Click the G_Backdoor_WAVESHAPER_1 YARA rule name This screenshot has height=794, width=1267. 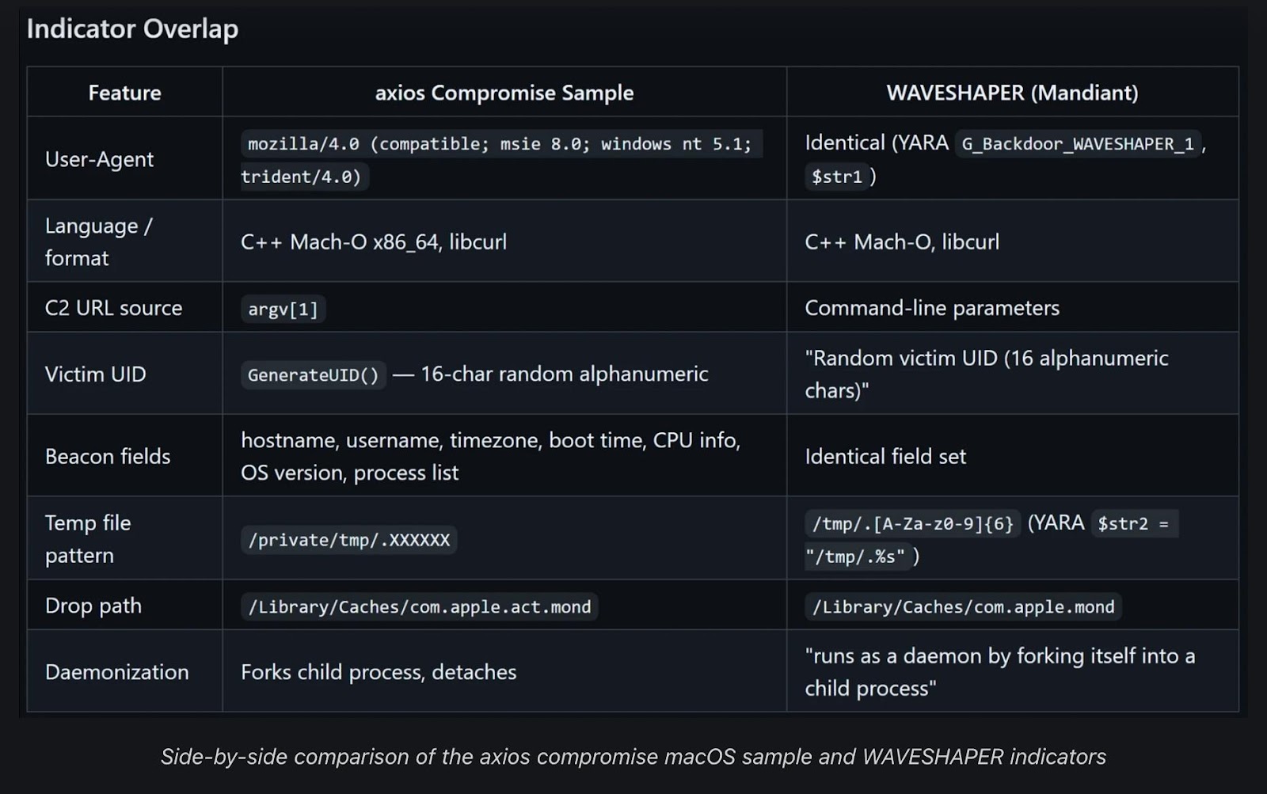point(1077,144)
